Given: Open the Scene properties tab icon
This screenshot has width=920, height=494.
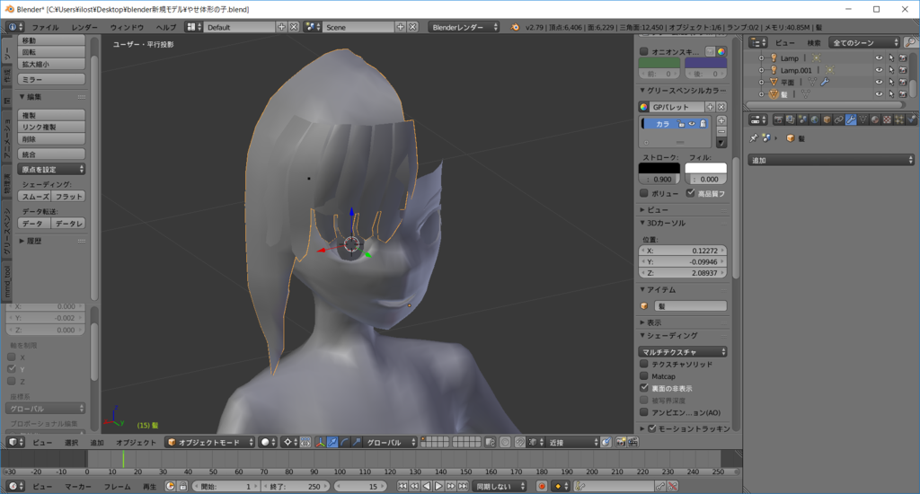Looking at the screenshot, I should tap(802, 119).
